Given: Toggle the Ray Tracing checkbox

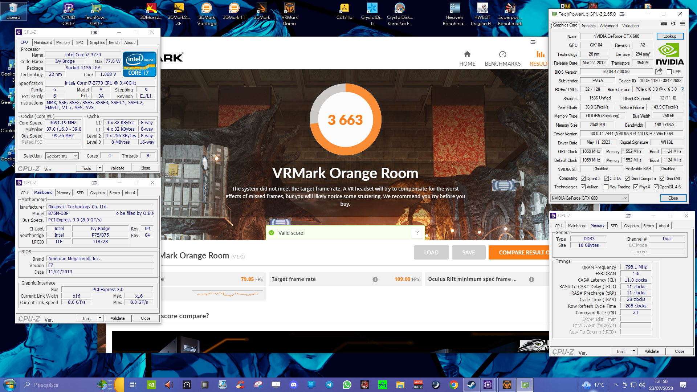Looking at the screenshot, I should click(x=606, y=187).
